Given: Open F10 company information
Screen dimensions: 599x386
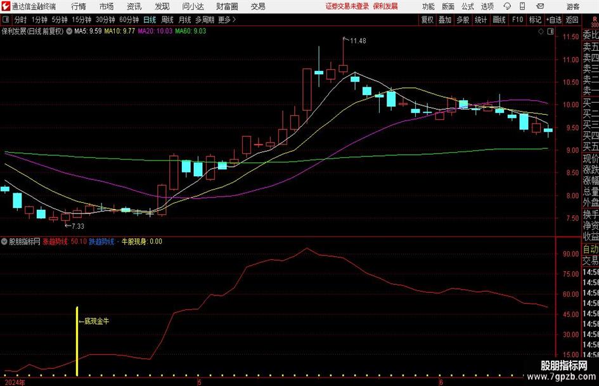Looking at the screenshot, I should tap(518, 20).
